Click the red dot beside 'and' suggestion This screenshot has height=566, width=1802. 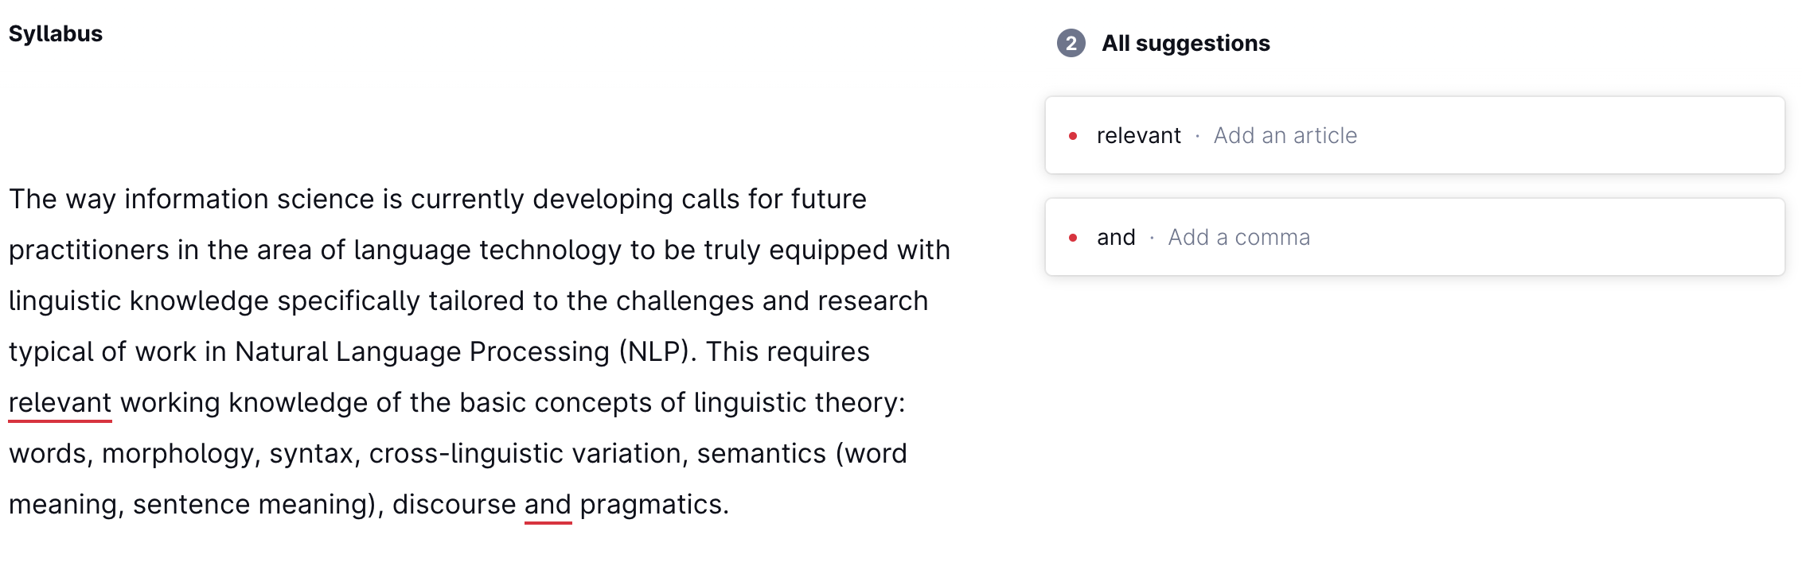click(x=1073, y=238)
